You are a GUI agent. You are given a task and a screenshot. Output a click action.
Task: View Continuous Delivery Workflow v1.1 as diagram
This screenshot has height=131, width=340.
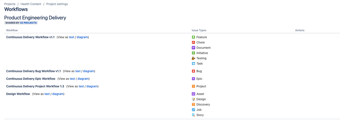(x=82, y=37)
